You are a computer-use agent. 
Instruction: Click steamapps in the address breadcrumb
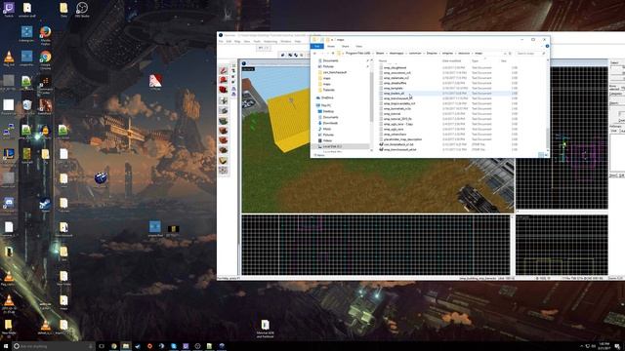click(x=396, y=54)
